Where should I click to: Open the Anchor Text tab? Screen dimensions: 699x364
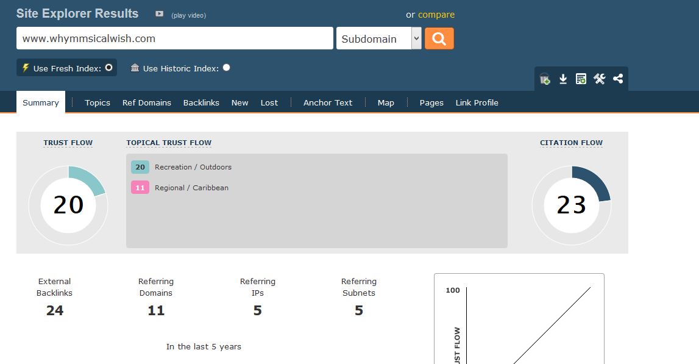pyautogui.click(x=328, y=102)
